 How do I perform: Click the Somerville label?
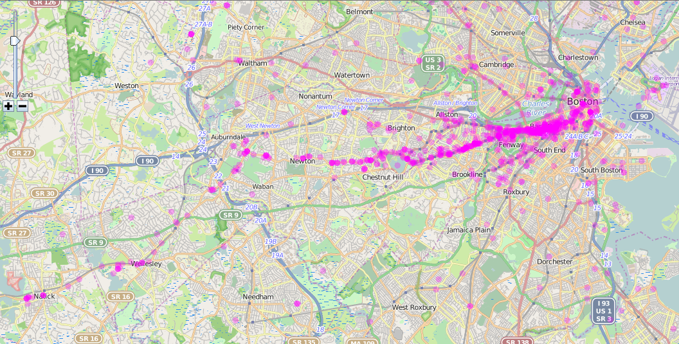(x=507, y=33)
